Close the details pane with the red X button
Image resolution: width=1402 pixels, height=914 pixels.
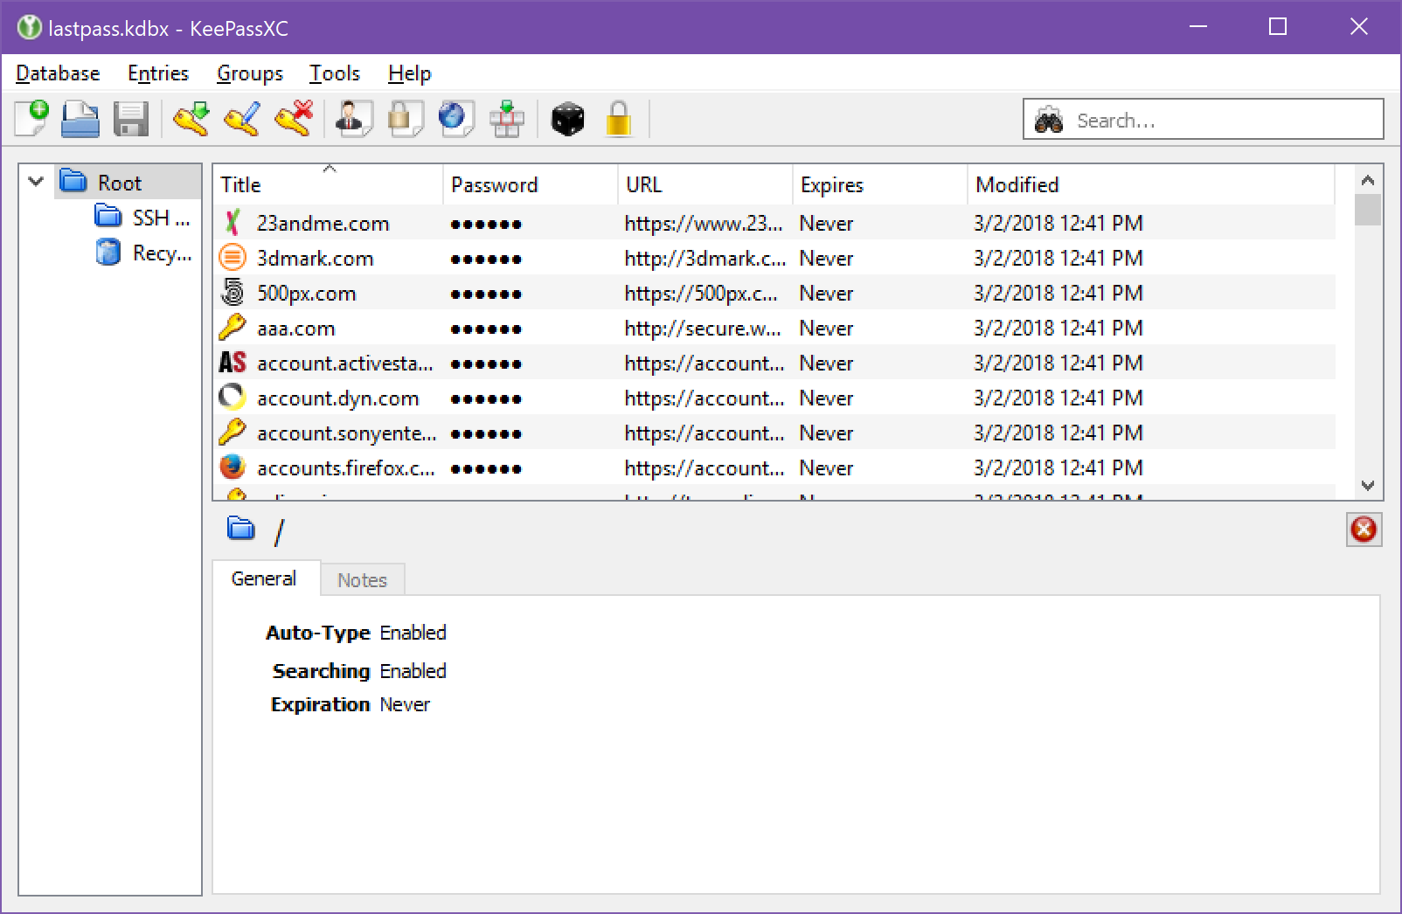click(x=1364, y=530)
